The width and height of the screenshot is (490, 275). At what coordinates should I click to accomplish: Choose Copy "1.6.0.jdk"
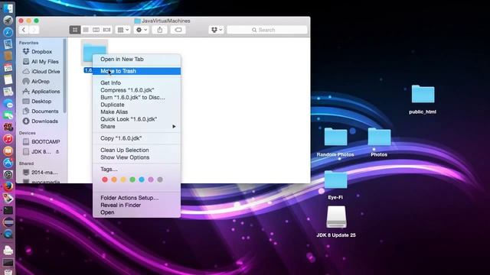(x=136, y=138)
